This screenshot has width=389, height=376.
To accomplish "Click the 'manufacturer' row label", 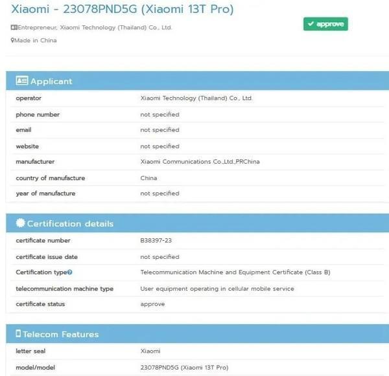I will 35,162.
